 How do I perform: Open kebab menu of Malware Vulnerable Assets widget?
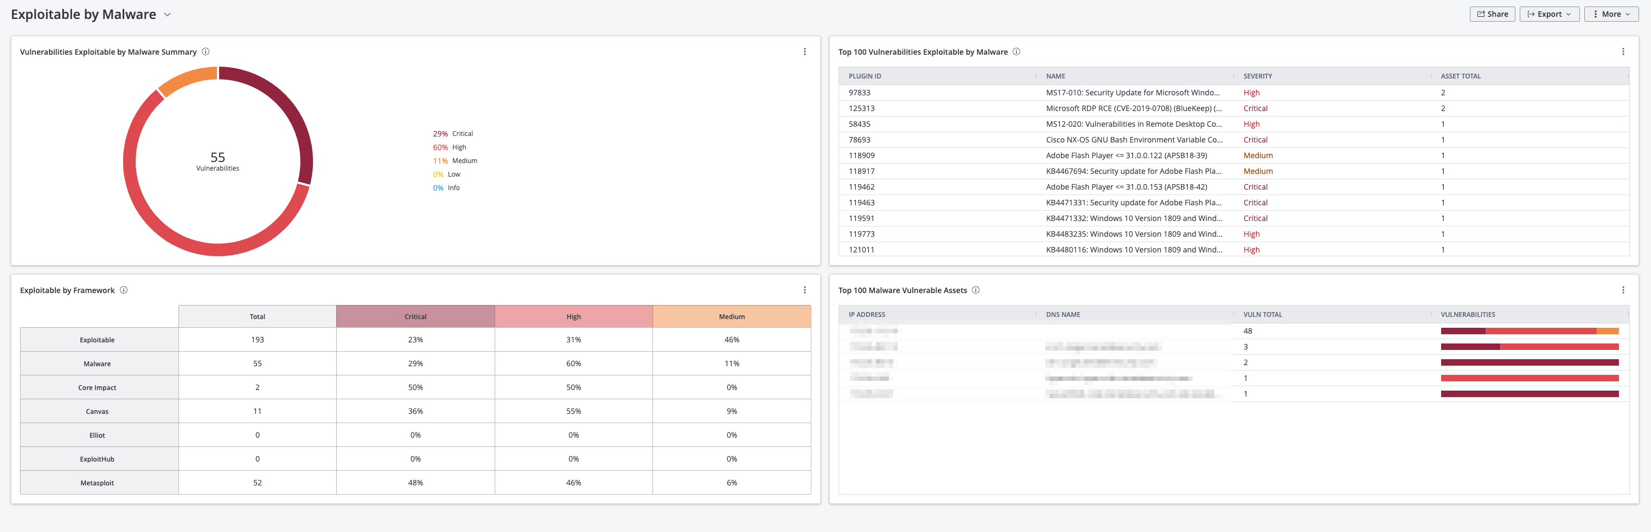coord(1623,290)
